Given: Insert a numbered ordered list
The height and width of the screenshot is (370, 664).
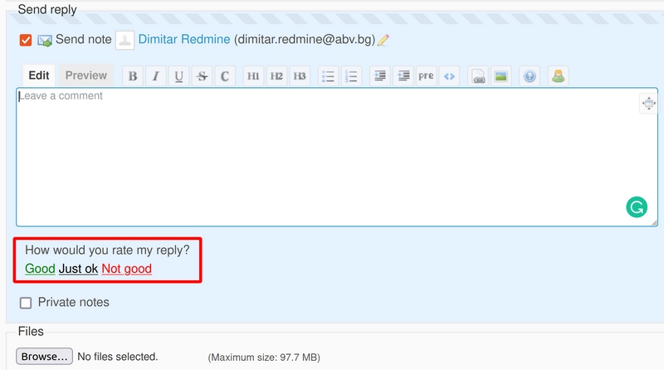Looking at the screenshot, I should [x=351, y=76].
